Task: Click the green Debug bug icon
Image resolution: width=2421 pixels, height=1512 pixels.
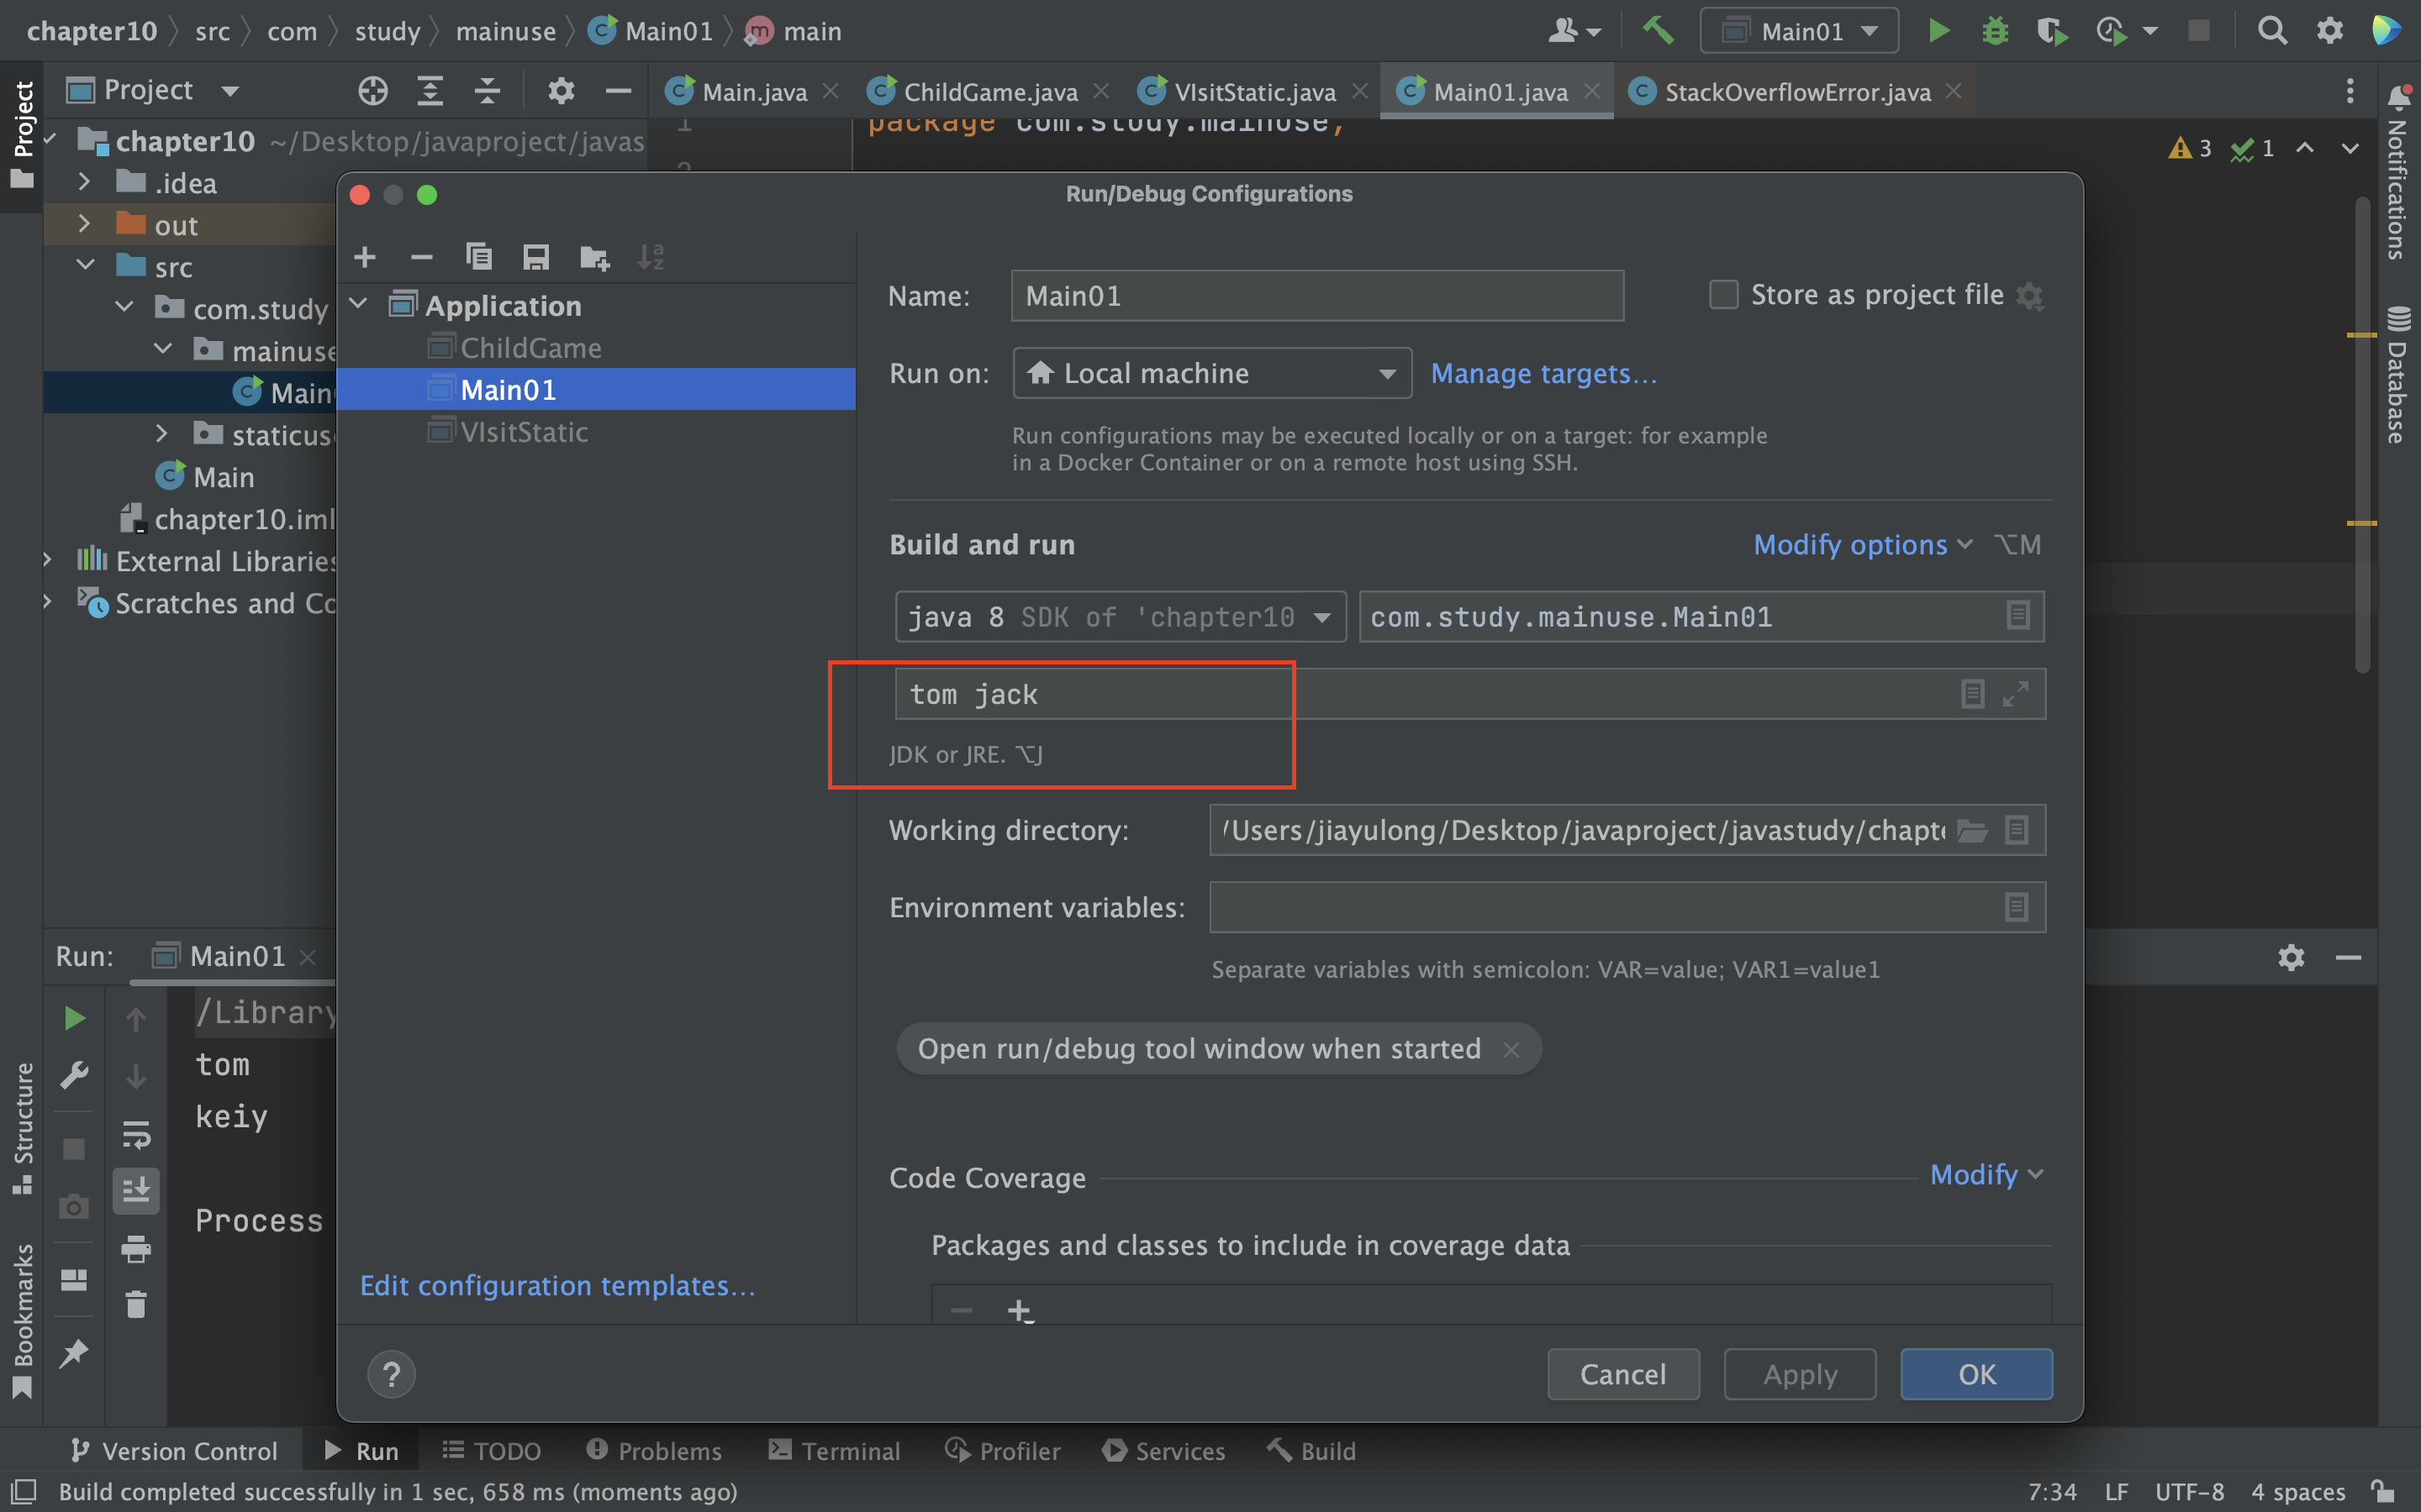Action: [1995, 31]
